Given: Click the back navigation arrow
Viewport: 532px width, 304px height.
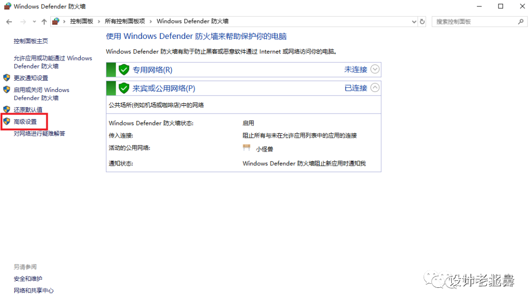Looking at the screenshot, I should [x=9, y=22].
